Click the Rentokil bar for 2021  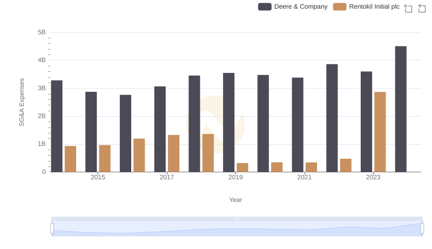point(312,167)
